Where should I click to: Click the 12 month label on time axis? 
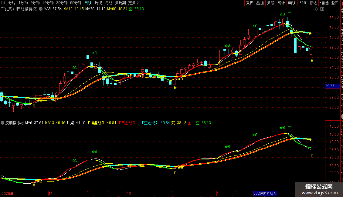click(x=129, y=193)
